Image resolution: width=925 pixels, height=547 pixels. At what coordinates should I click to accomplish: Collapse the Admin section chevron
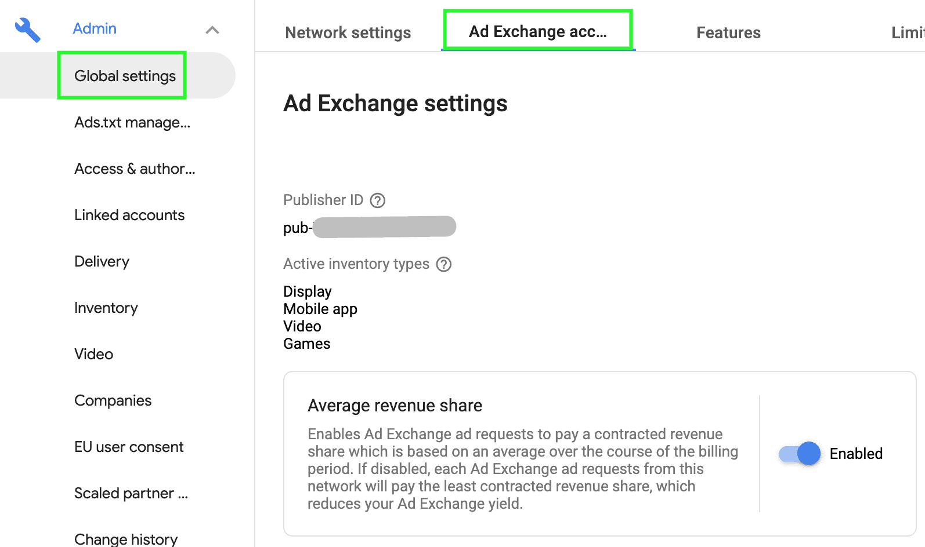click(212, 30)
